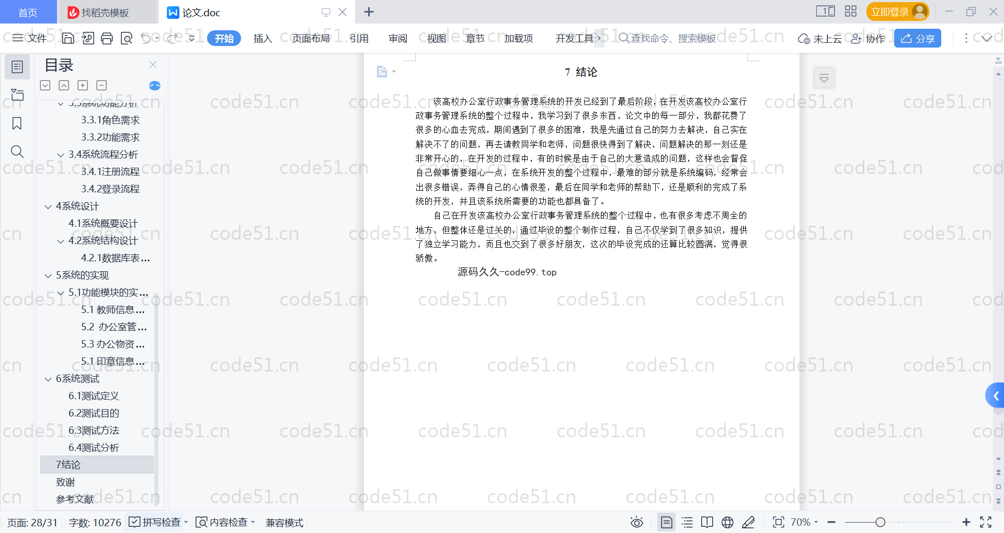Open the 70% zoom level dropdown
The width and height of the screenshot is (1004, 533).
pyautogui.click(x=804, y=522)
